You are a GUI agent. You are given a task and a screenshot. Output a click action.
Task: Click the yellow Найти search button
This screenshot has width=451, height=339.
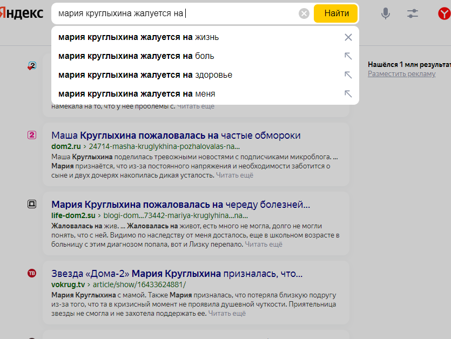coord(335,13)
